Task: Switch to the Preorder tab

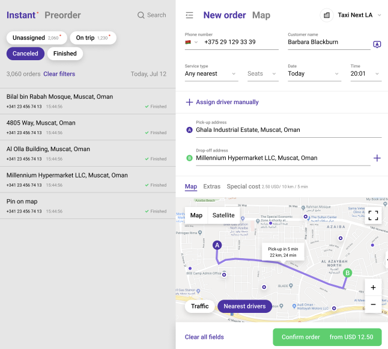Action: tap(62, 15)
